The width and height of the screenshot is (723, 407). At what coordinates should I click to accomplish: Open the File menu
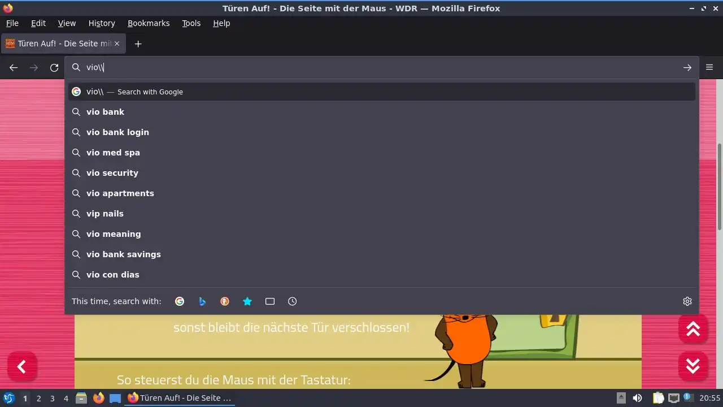[12, 23]
